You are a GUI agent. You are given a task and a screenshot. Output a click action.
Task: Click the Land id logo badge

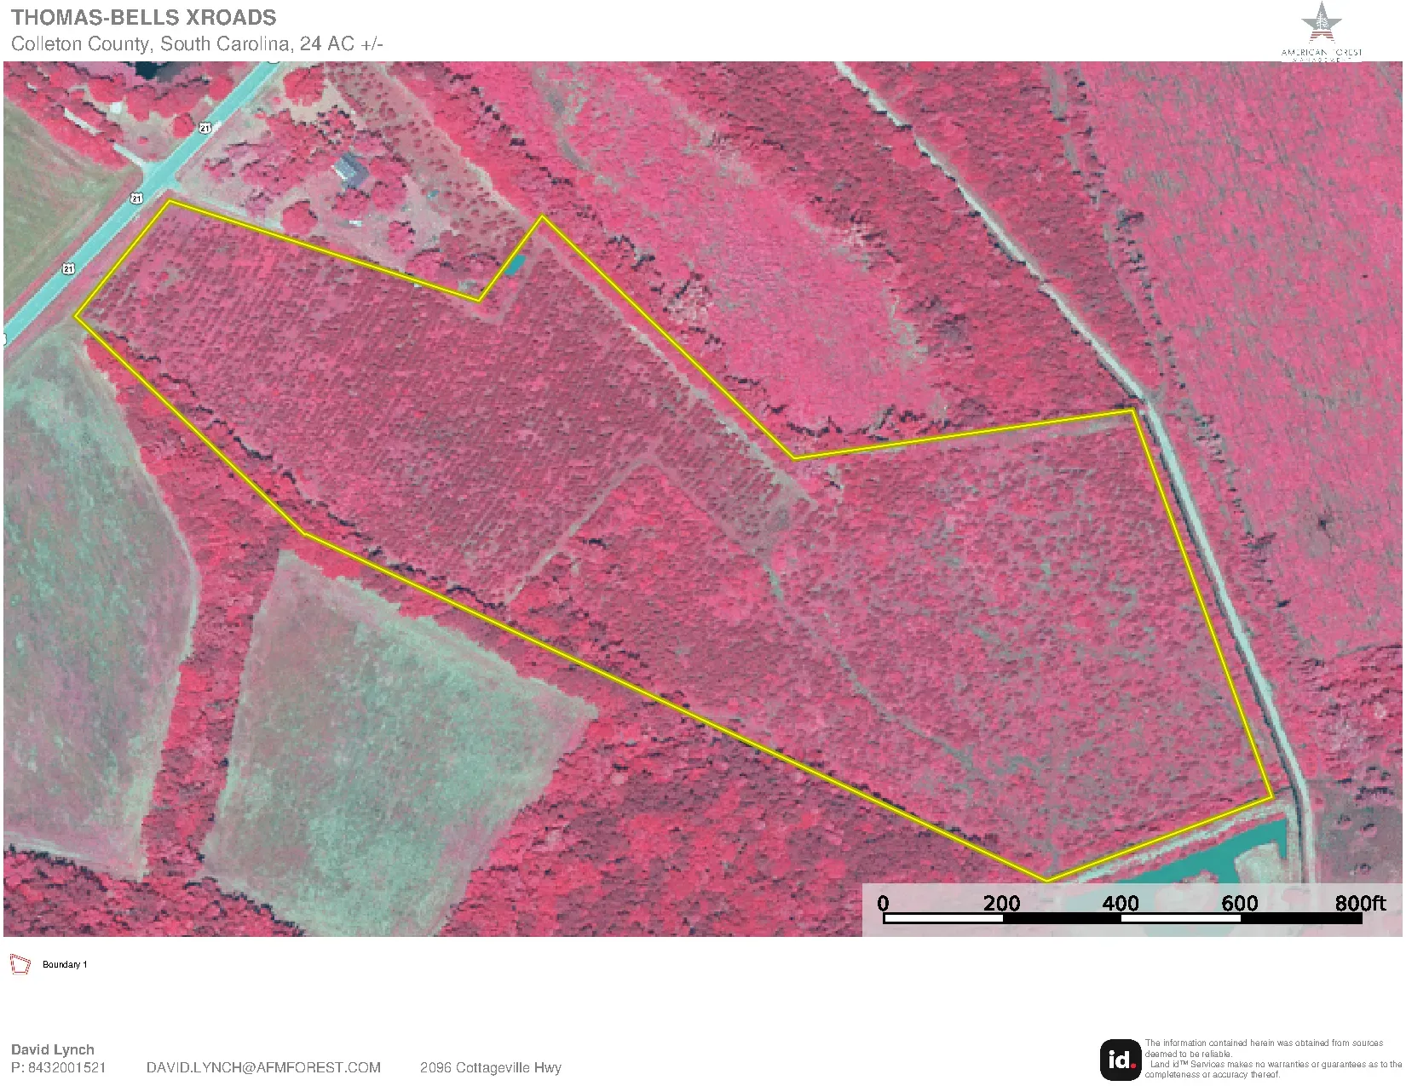tap(1121, 1059)
